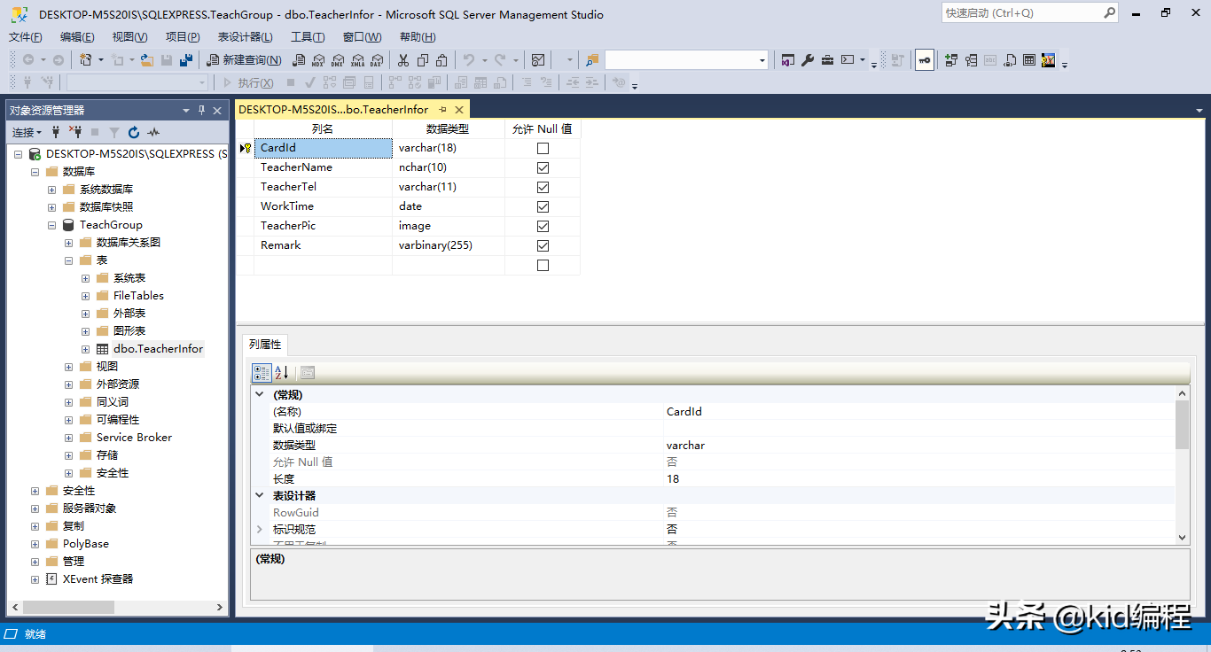Enable Allow Null for CardId column
Image resolution: width=1211 pixels, height=652 pixels.
click(x=543, y=148)
